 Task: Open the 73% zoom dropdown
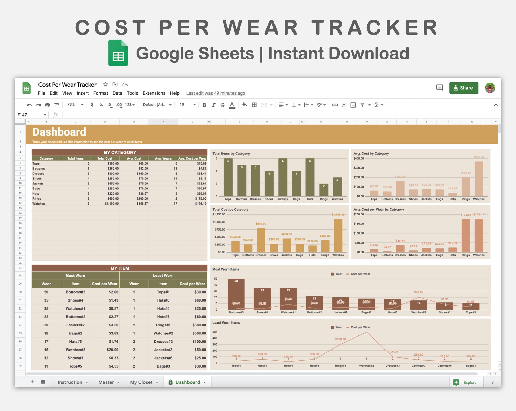75,105
